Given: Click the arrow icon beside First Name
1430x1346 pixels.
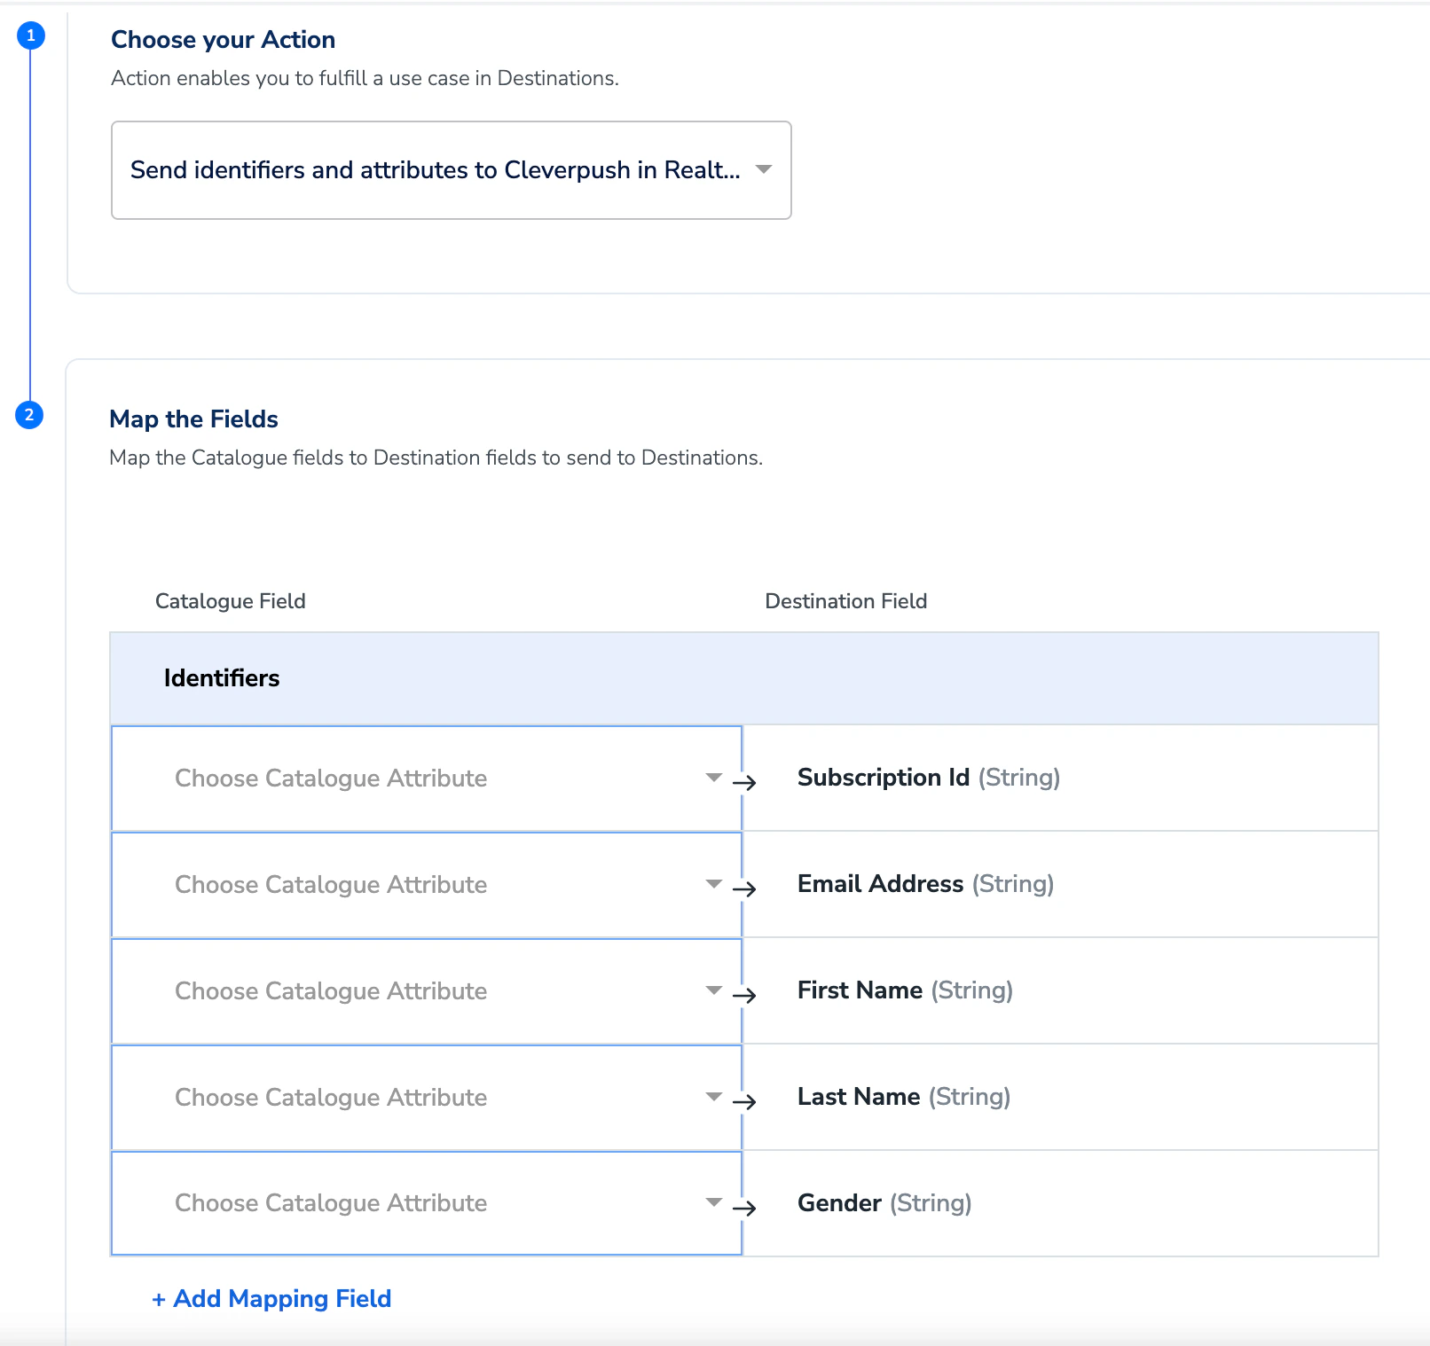Looking at the screenshot, I should pyautogui.click(x=744, y=996).
